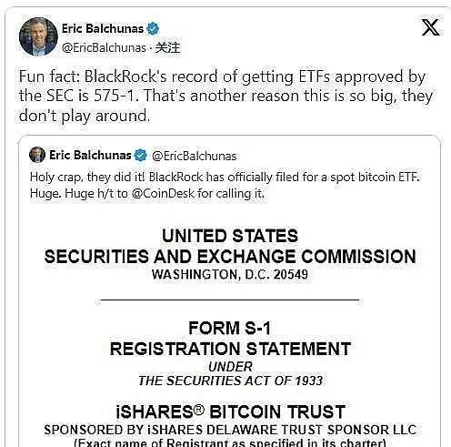The height and width of the screenshot is (447, 451).
Task: Open Eric Balchunas profile avatar
Action: pos(38,36)
